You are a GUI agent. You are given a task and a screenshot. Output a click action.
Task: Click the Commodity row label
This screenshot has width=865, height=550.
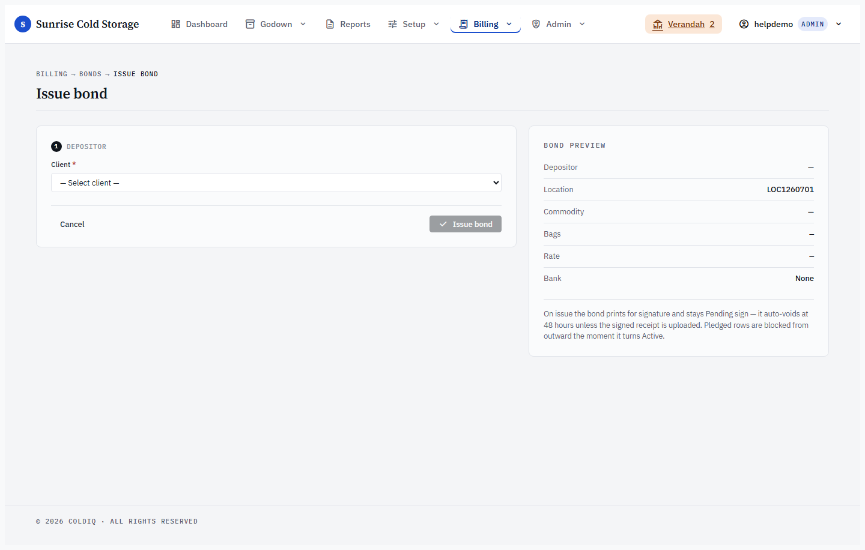click(x=563, y=211)
